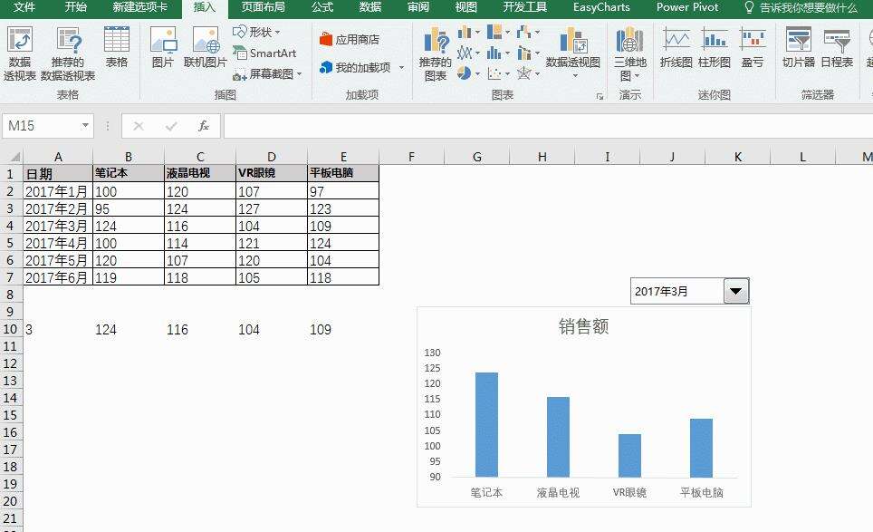Insert a slicer (切片器)

pyautogui.click(x=799, y=48)
